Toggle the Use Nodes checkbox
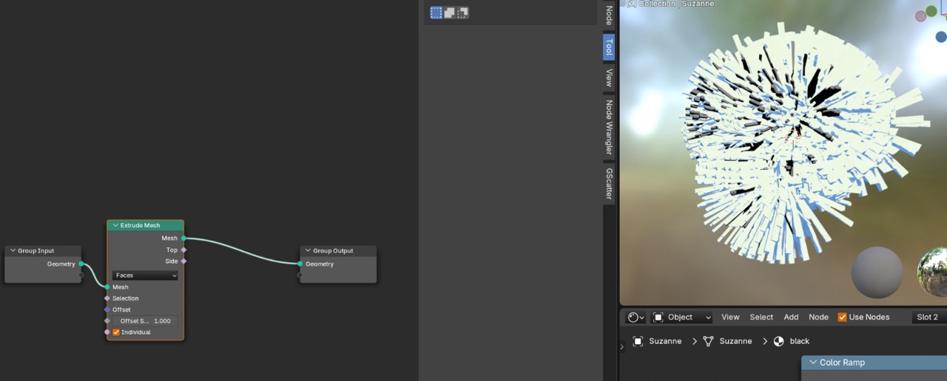 coord(842,317)
